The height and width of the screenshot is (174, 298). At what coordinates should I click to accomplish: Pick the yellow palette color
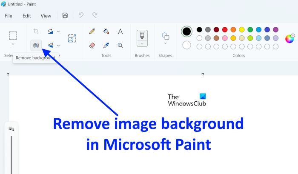pos(242,30)
